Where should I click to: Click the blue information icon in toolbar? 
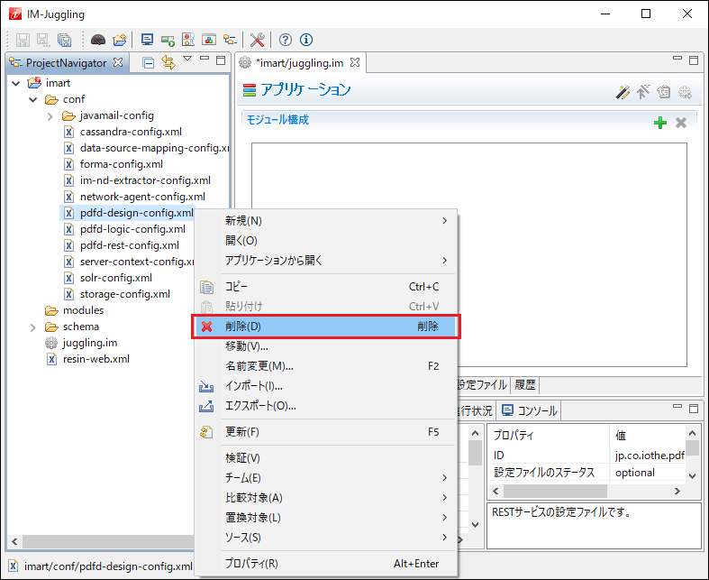tap(306, 40)
